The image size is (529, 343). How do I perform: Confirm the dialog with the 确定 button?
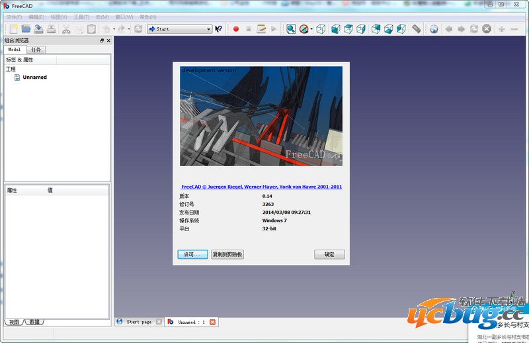tap(329, 254)
